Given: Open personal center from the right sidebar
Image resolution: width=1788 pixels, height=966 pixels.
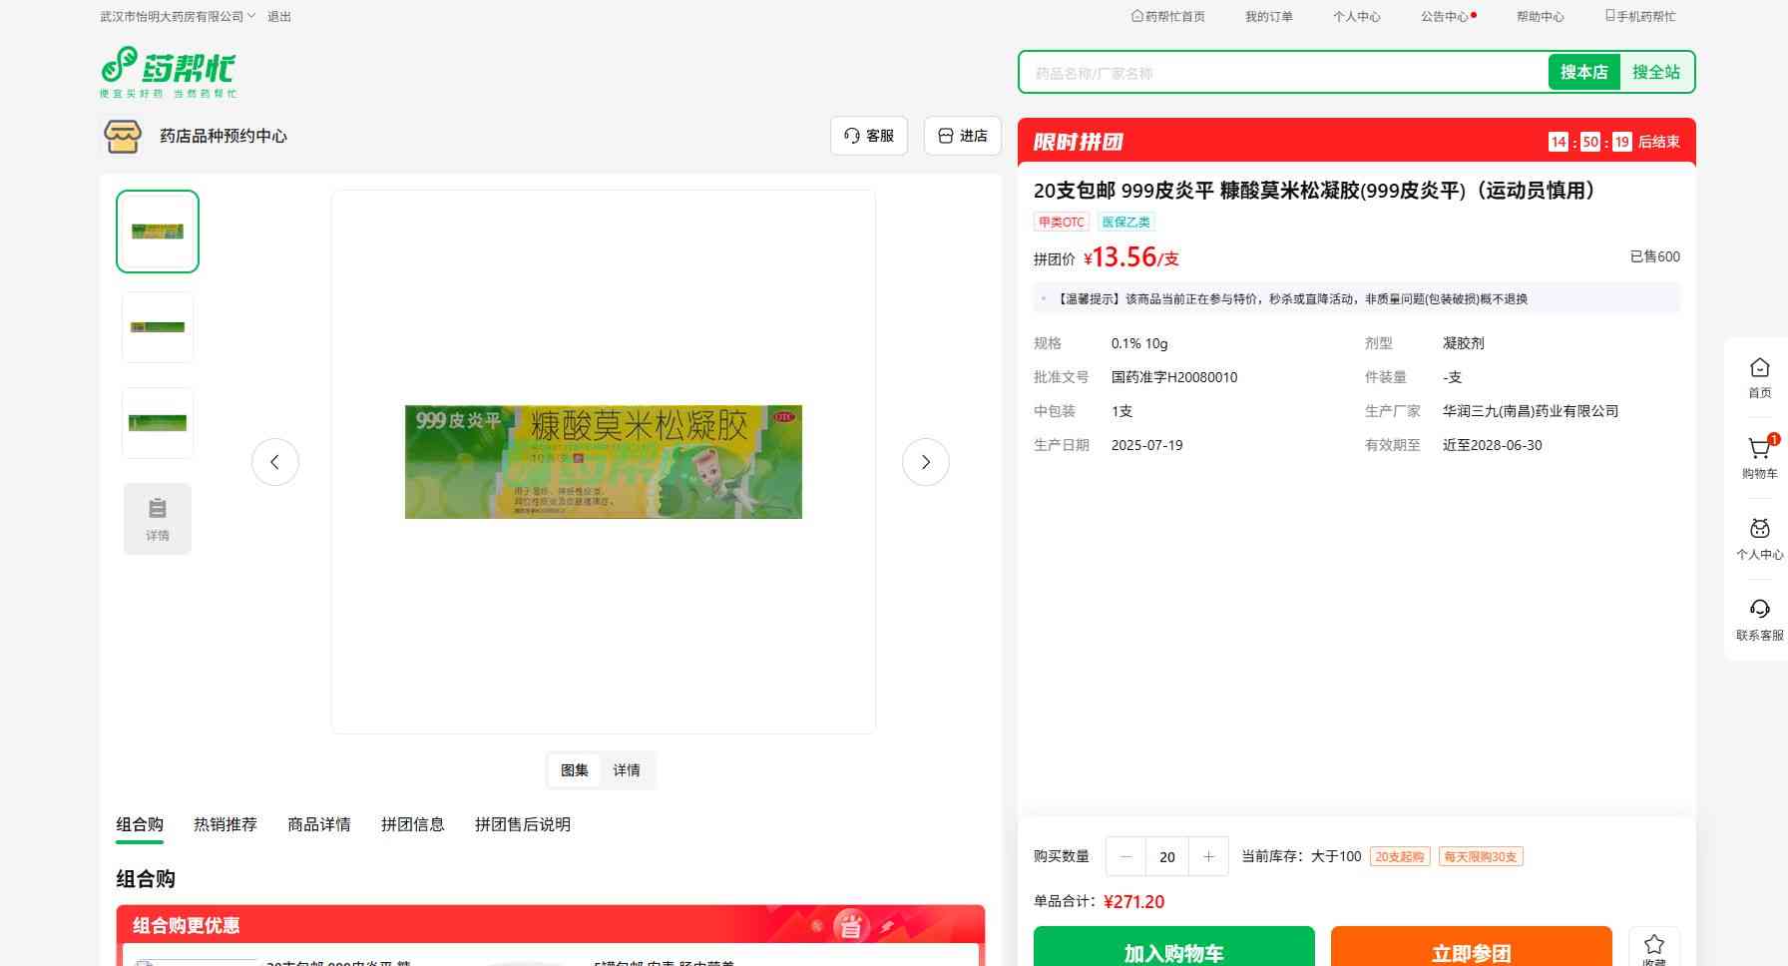Looking at the screenshot, I should (x=1759, y=538).
